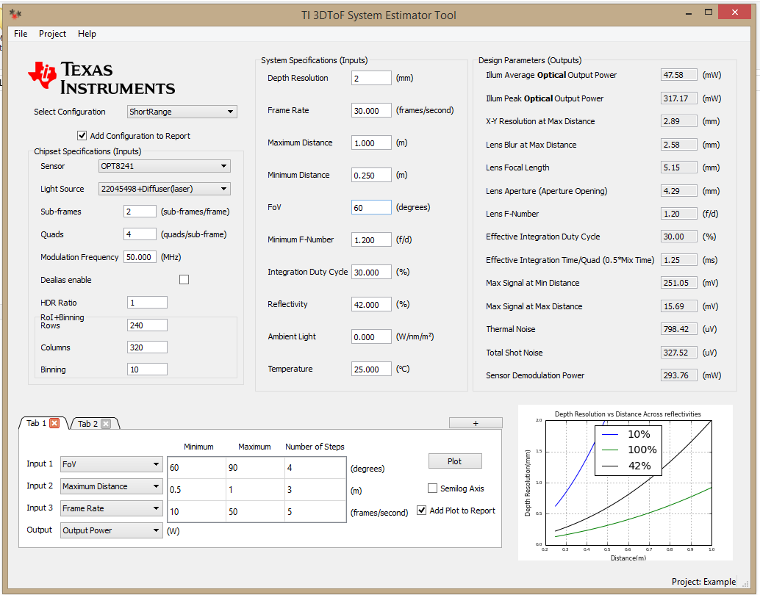Close Tab 2 with its gray X

(106, 424)
